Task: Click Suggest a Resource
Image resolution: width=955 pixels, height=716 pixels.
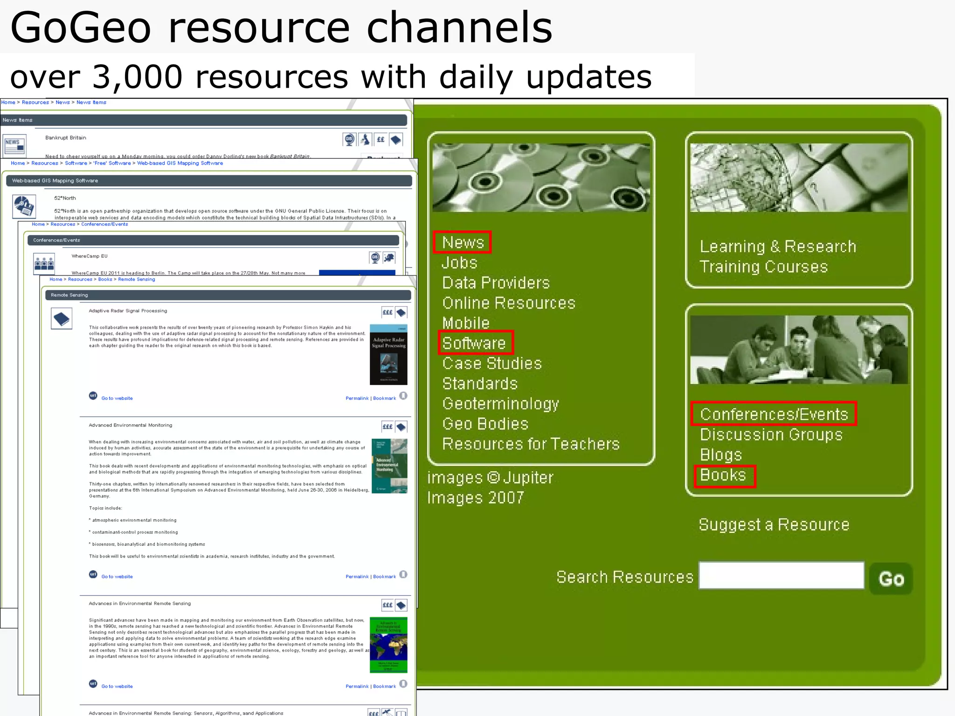Action: pos(774,525)
